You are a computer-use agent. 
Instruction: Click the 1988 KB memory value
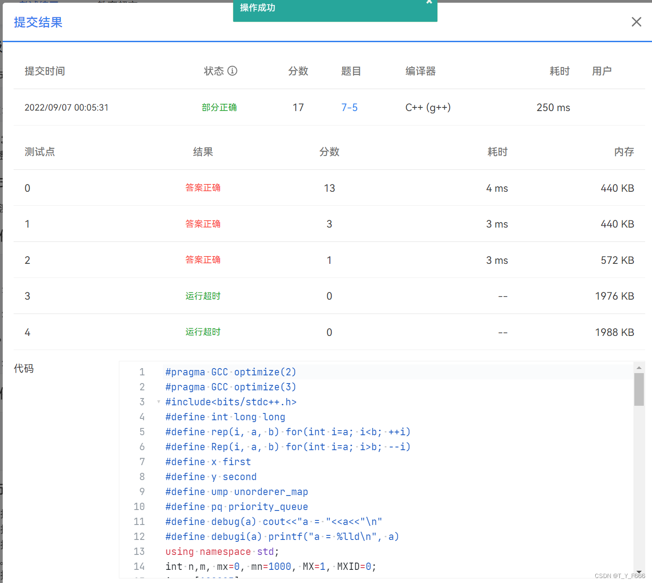(x=614, y=332)
